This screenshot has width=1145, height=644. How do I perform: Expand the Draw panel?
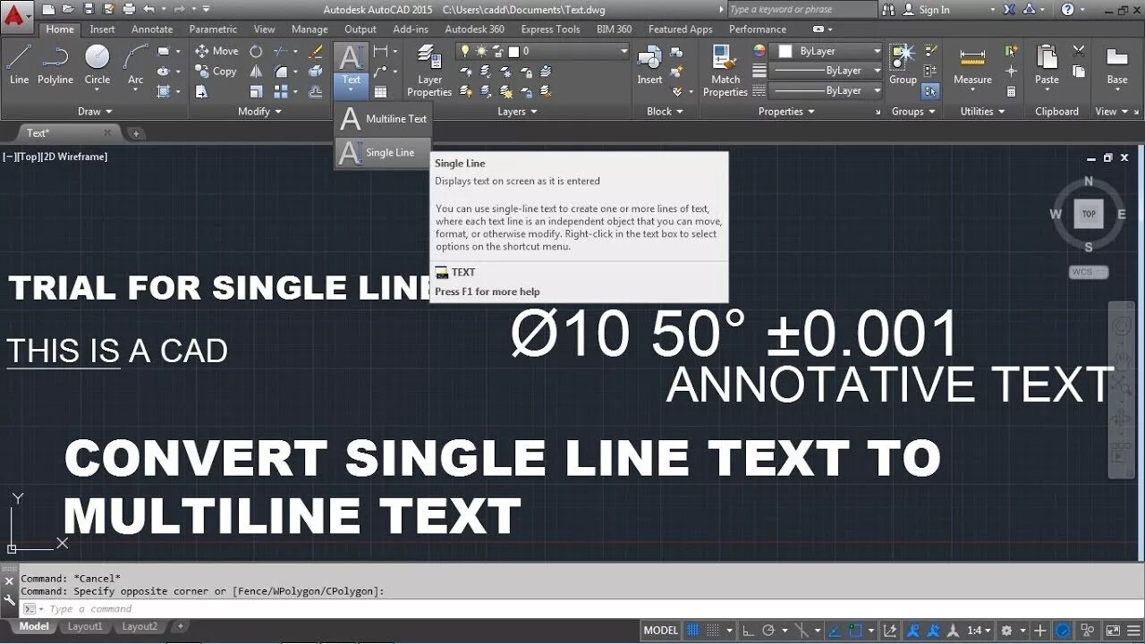pyautogui.click(x=95, y=112)
